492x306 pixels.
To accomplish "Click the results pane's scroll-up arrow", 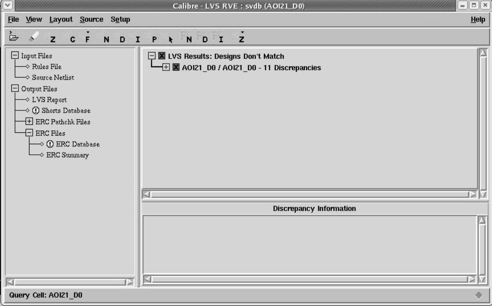I will [x=483, y=53].
